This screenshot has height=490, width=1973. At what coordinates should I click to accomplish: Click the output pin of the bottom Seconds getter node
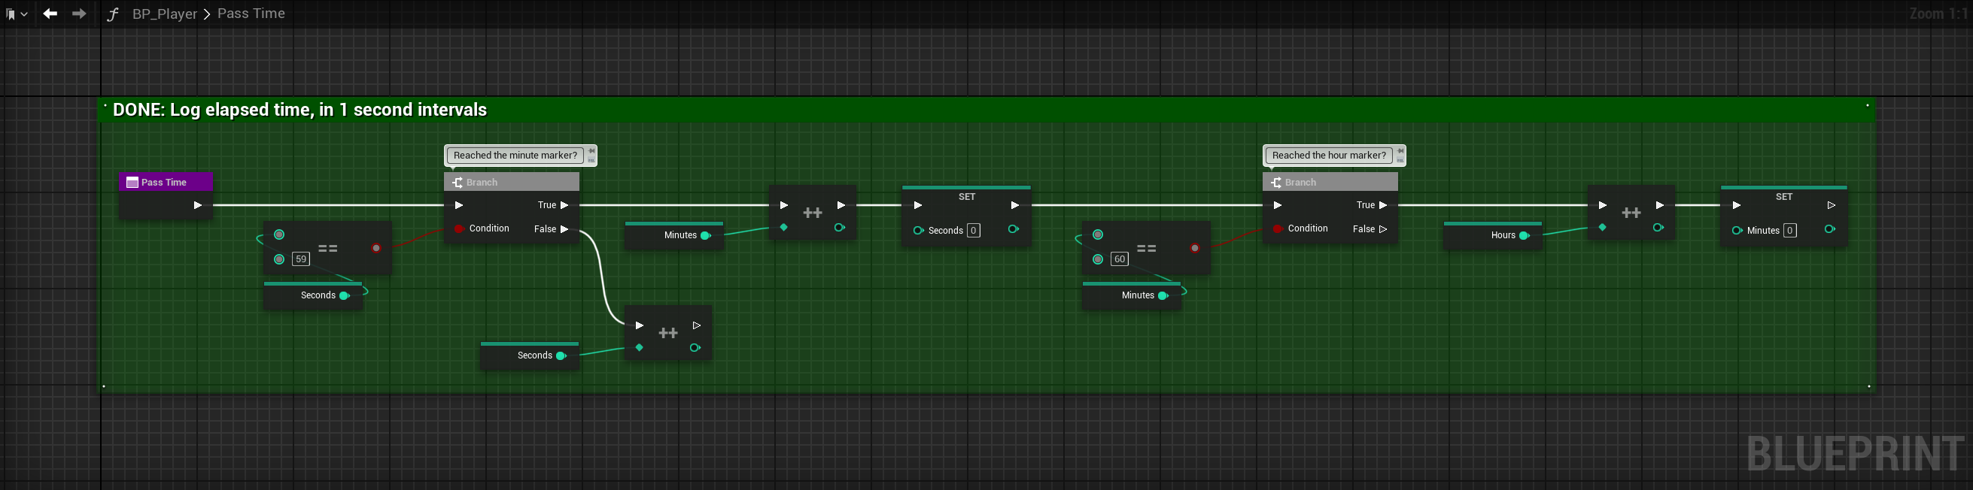(561, 355)
